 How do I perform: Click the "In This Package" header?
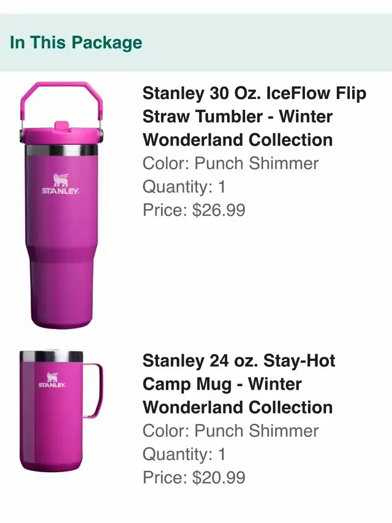point(76,43)
